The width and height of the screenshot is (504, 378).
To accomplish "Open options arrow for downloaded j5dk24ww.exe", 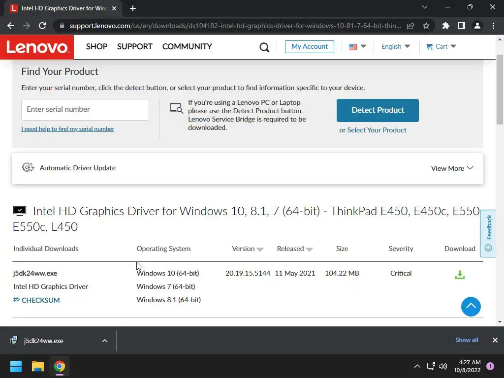I will click(105, 341).
